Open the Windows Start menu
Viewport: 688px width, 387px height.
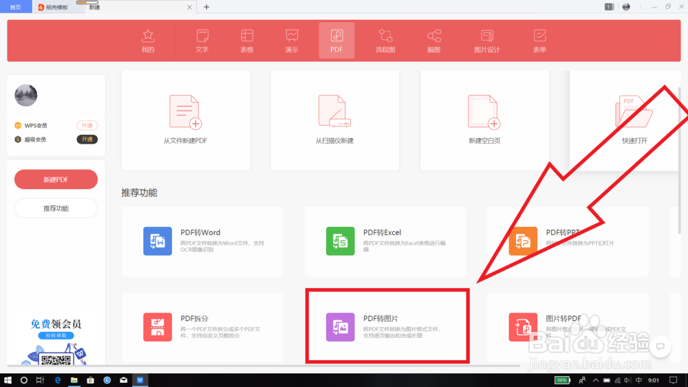point(8,380)
